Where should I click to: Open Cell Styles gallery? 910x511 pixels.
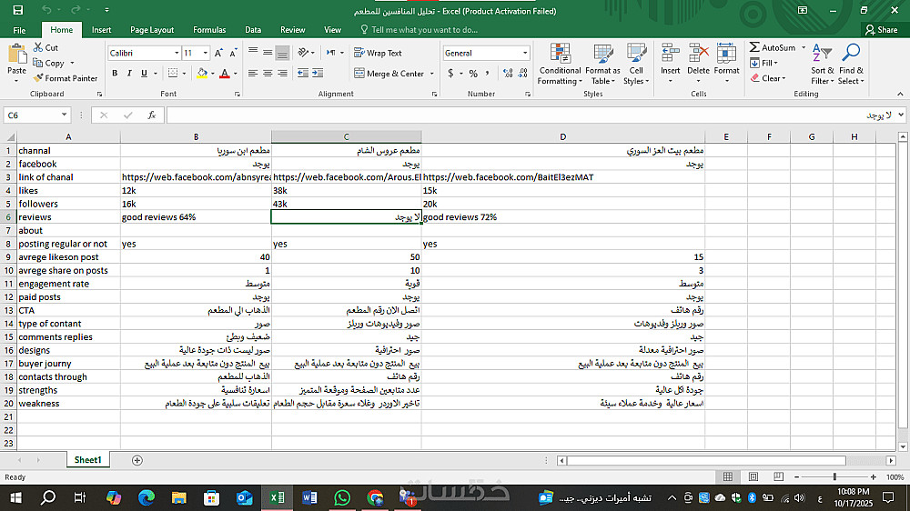pos(636,65)
